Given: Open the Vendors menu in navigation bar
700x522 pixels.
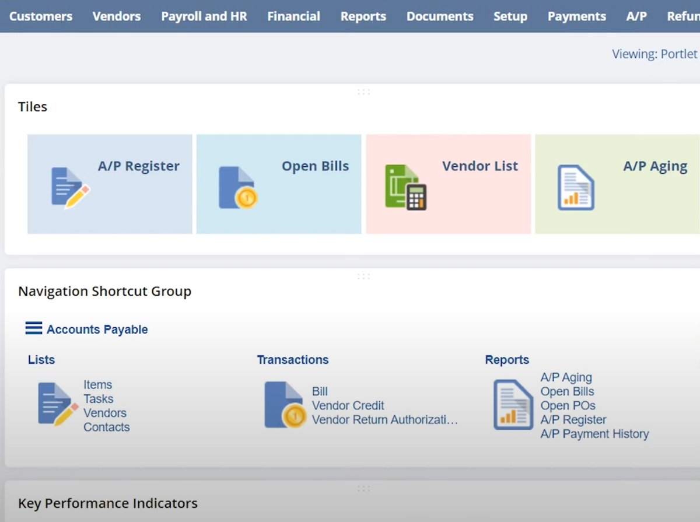Looking at the screenshot, I should 116,16.
